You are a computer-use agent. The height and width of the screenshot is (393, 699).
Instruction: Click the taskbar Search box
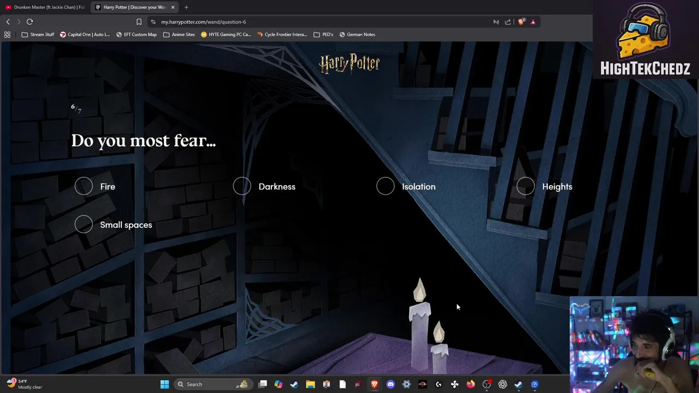[x=214, y=384]
